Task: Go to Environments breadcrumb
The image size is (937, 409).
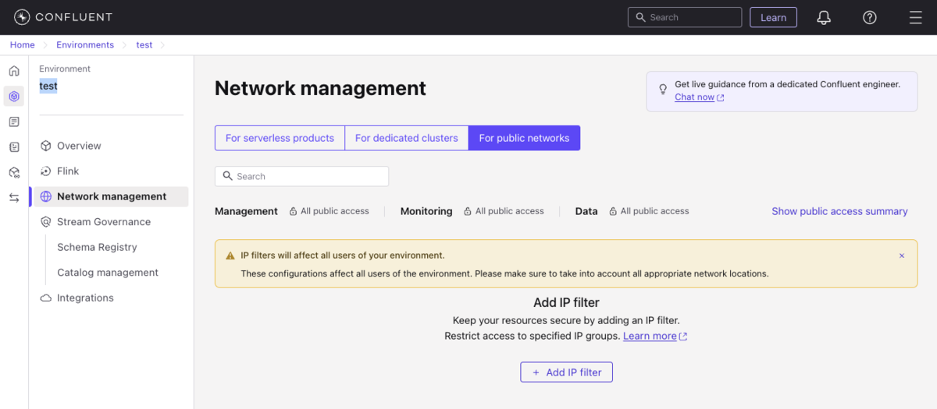Action: point(85,45)
